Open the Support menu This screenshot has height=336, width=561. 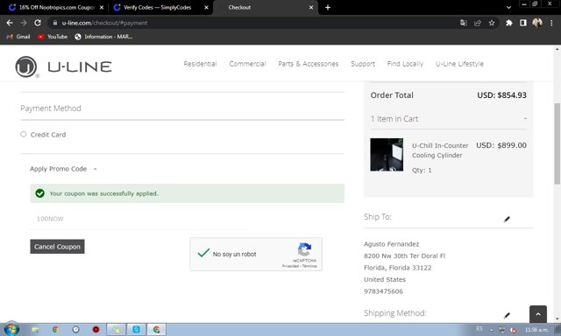pos(363,64)
